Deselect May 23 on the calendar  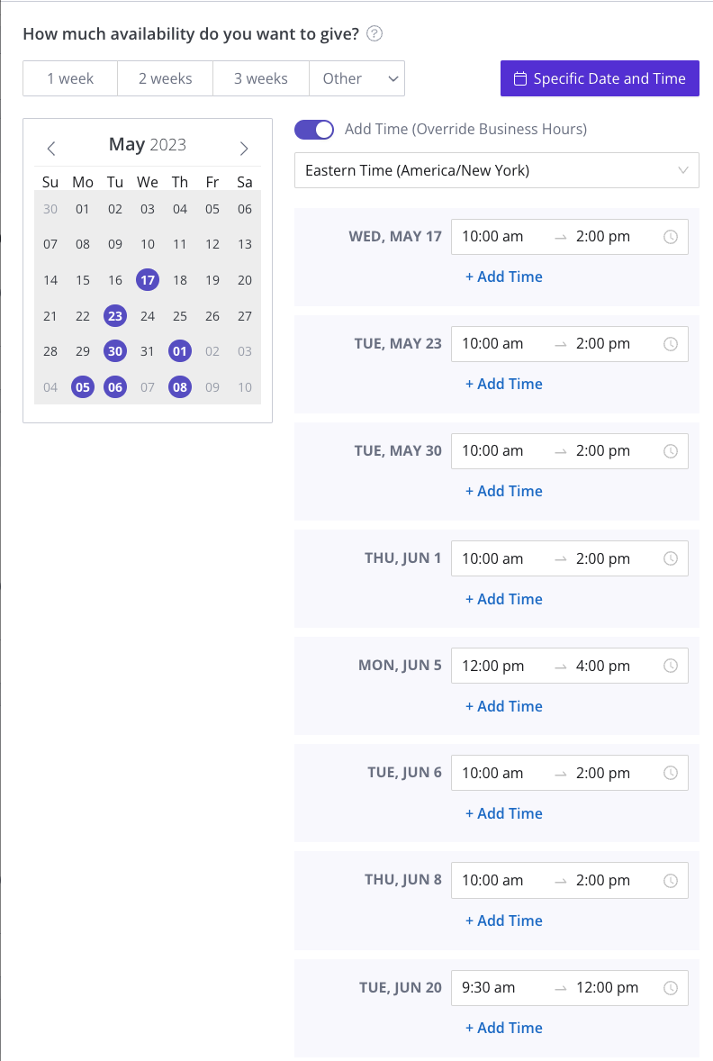click(x=115, y=316)
